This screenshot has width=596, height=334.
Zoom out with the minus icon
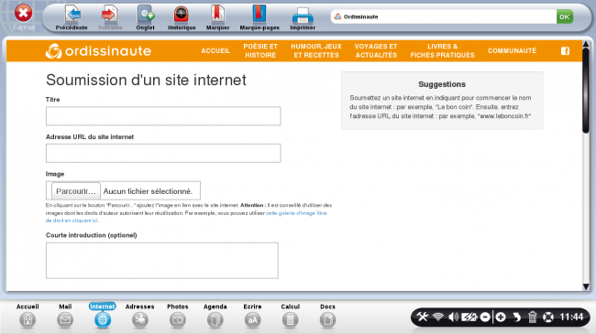pos(485,317)
